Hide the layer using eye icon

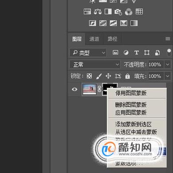point(75,89)
